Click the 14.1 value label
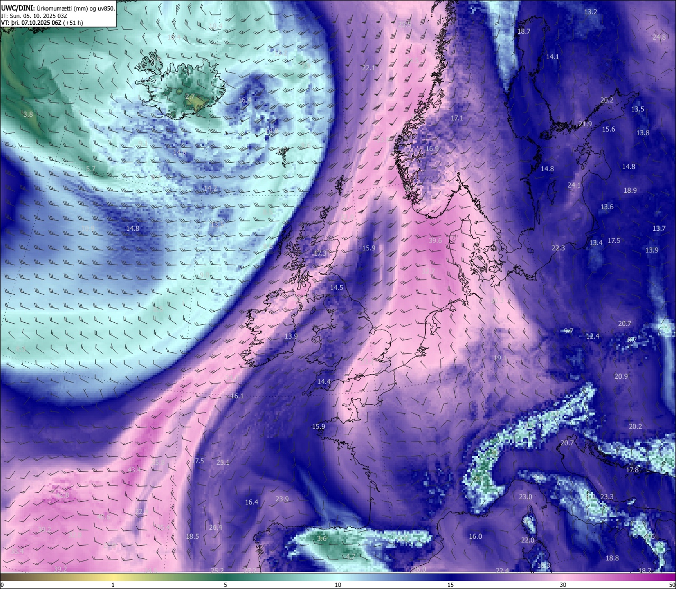Viewport: 676px width, 589px height. click(552, 57)
